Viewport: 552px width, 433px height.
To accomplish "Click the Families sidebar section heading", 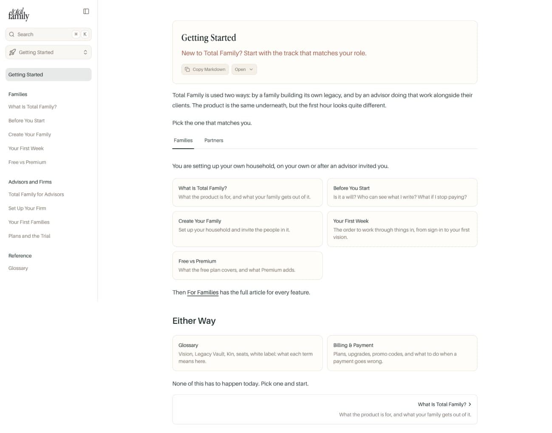I will pos(18,94).
